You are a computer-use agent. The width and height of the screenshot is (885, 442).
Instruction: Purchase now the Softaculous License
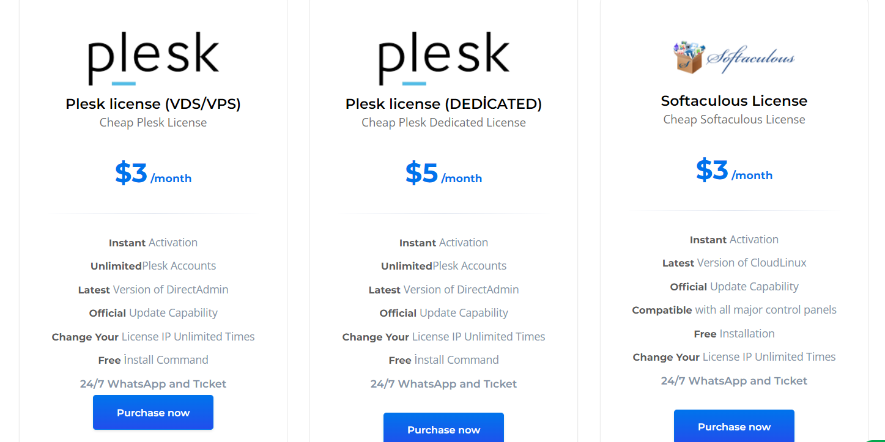[x=734, y=426]
